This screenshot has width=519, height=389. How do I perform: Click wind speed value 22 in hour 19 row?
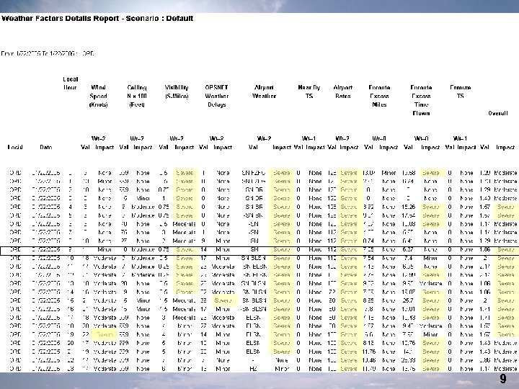pyautogui.click(x=85, y=334)
